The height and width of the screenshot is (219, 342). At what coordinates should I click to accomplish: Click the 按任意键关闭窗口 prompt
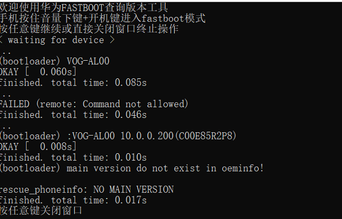click(41, 210)
